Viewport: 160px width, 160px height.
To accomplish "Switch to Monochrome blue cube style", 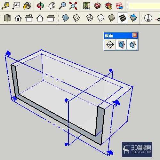I will [x=133, y=18].
